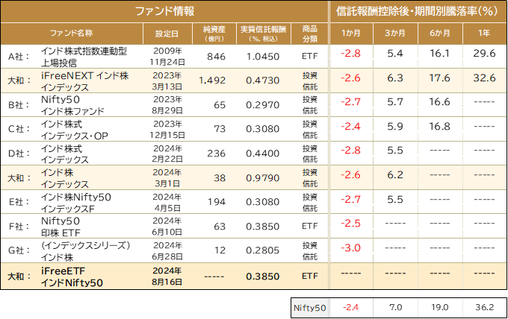Click the D社 company label
The width and height of the screenshot is (508, 319).
click(19, 154)
